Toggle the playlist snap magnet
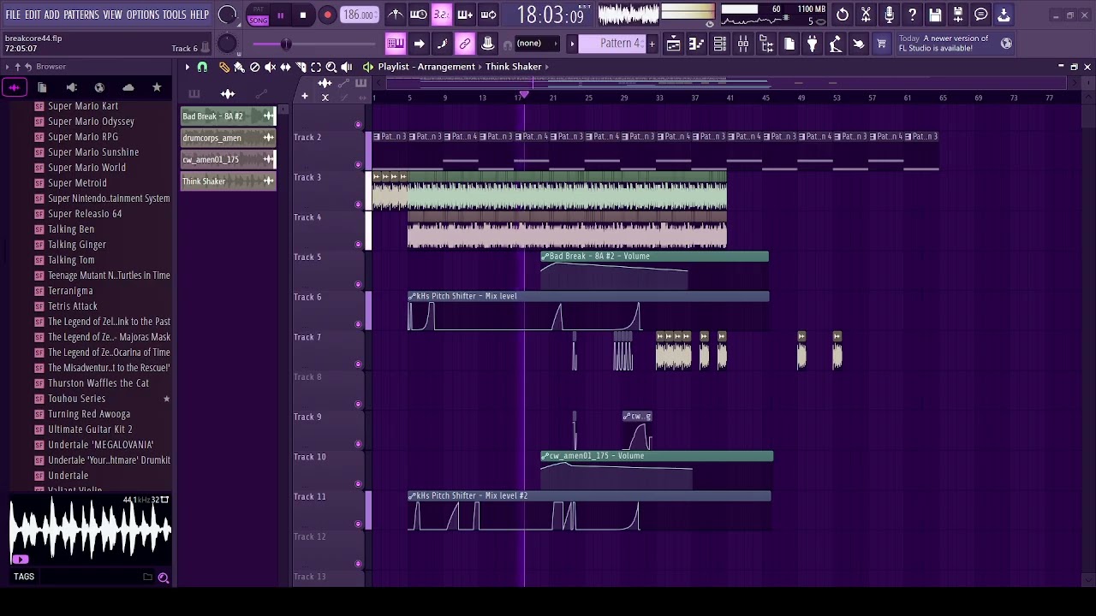The height and width of the screenshot is (616, 1096). tap(202, 67)
